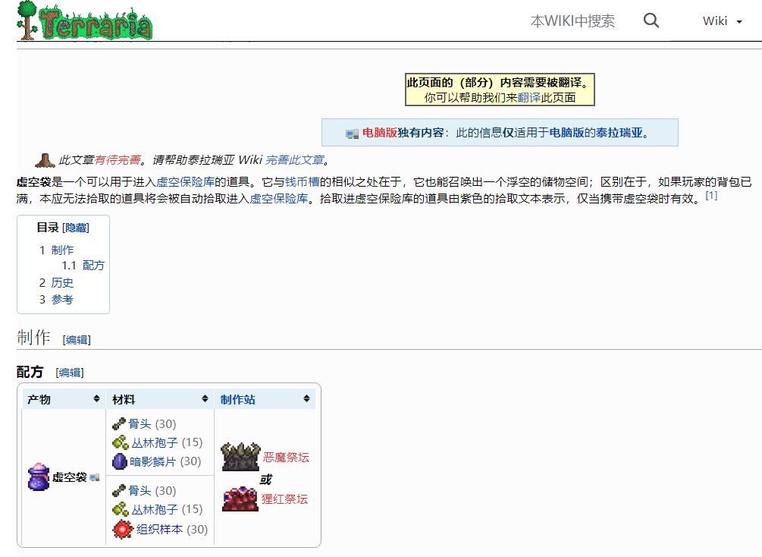Click the 猩红祭坛 crimson altar image
The image size is (762, 557).
[x=240, y=499]
